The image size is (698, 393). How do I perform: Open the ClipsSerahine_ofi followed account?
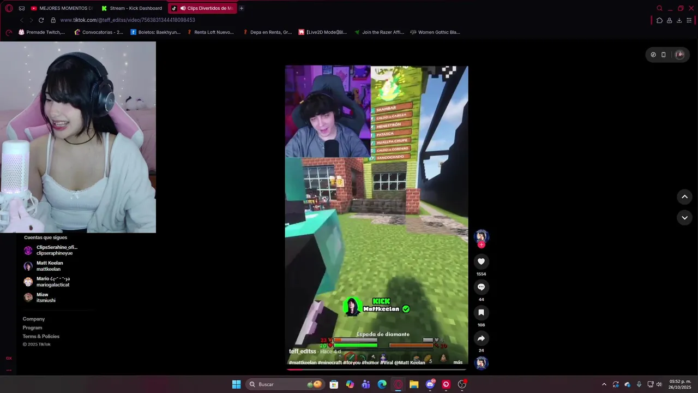click(51, 250)
